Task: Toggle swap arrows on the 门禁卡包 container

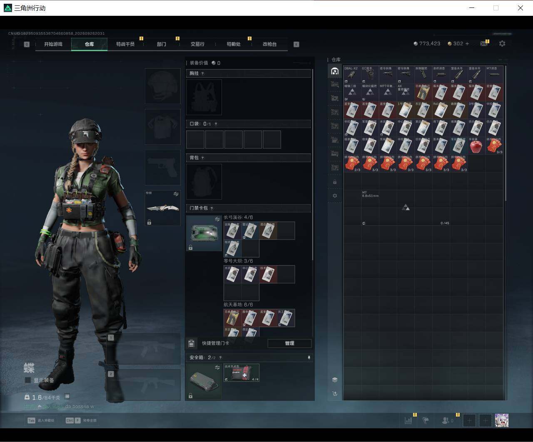Action: [x=217, y=219]
